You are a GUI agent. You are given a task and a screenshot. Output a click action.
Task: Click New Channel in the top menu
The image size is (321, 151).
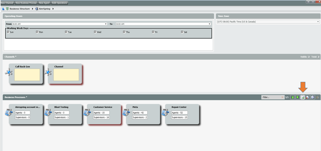point(7,3)
